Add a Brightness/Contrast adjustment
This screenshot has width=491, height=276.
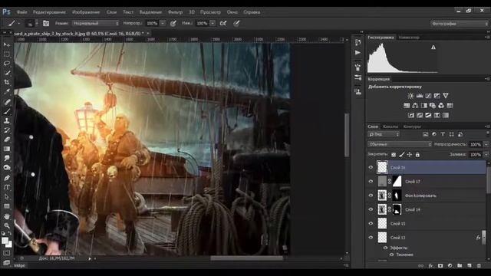[410, 96]
